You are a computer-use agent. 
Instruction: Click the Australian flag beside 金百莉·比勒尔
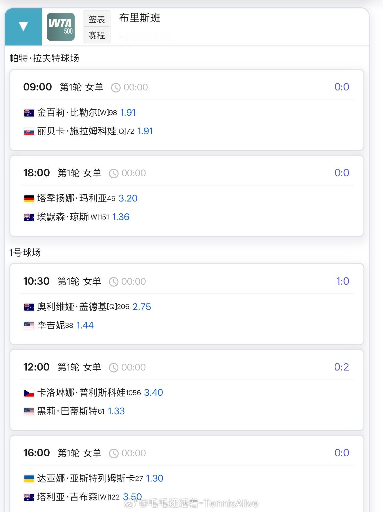click(x=29, y=113)
